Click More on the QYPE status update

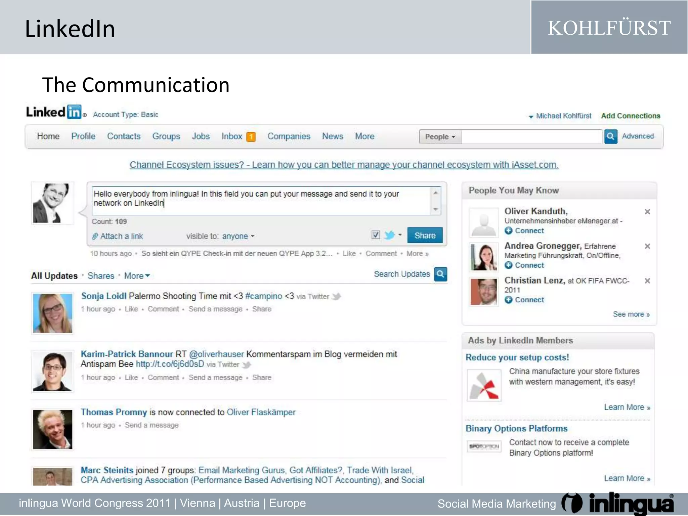pyautogui.click(x=417, y=254)
